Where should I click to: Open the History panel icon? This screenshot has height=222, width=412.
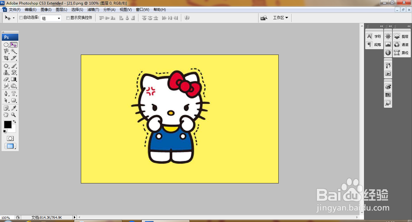[x=388, y=65]
